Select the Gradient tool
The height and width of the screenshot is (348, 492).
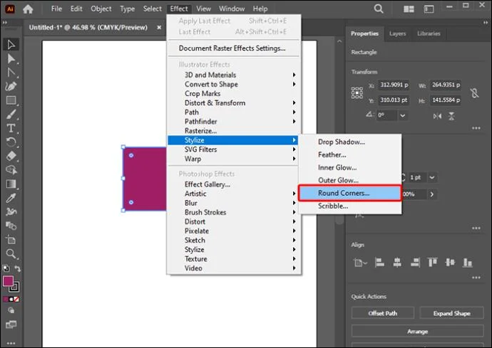point(11,184)
